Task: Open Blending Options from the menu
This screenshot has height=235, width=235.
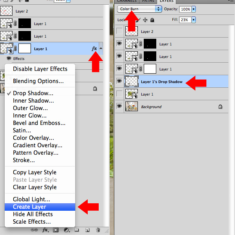Action: pos(40,81)
